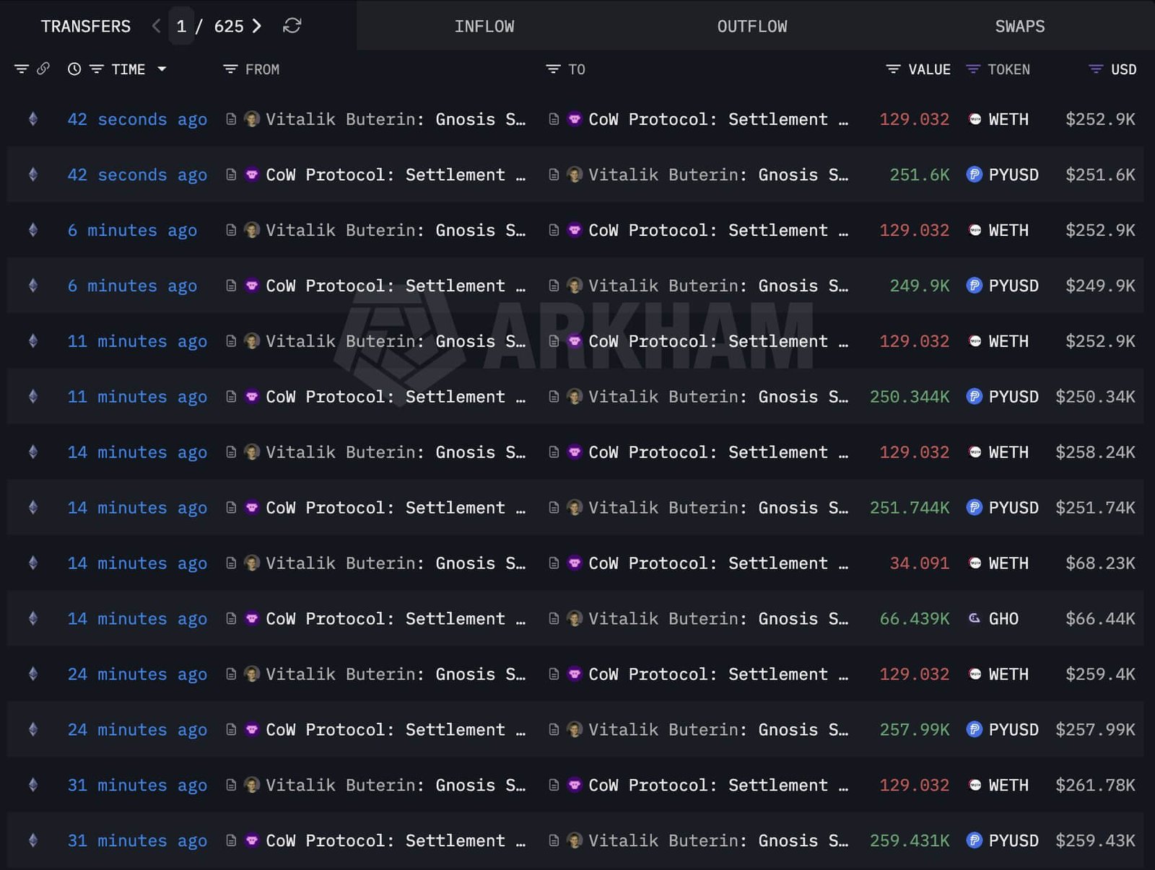The image size is (1155, 870).
Task: Click the page number field showing 1 / 625
Action: [182, 26]
